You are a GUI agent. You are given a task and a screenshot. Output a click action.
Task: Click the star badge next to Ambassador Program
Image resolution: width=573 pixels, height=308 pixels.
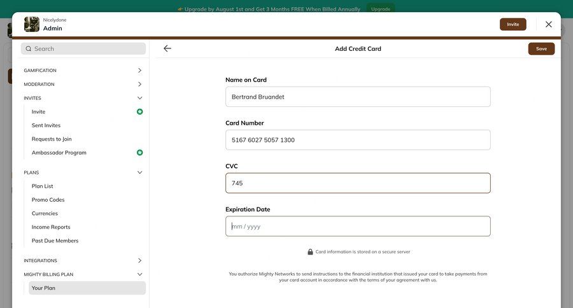(139, 153)
